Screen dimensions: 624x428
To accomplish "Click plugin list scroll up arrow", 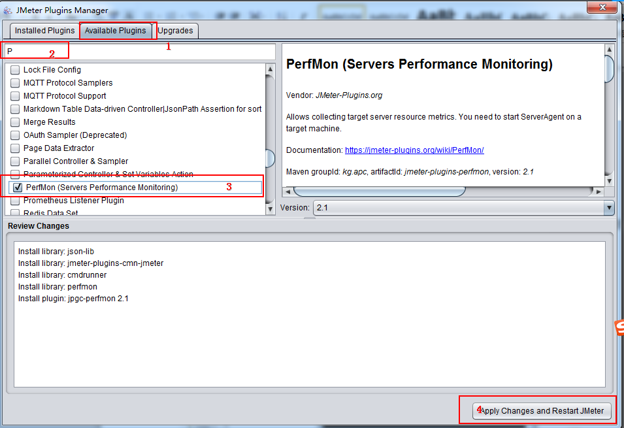I will (x=271, y=69).
